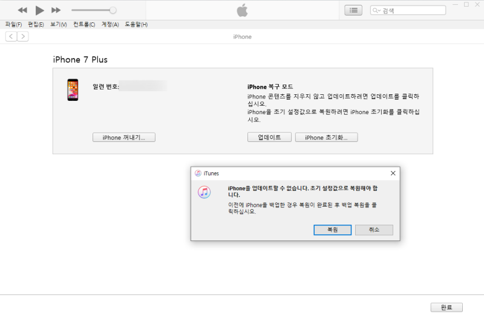
Task: Maximize the iTunes window
Action: click(x=466, y=5)
